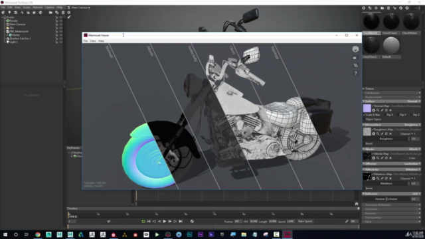Click Bake Speed button in timeline
The image size is (425, 239).
point(305,221)
